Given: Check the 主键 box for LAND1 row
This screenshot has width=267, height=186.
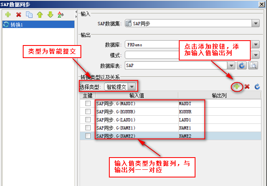Looking at the screenshot, I should coord(88,120).
